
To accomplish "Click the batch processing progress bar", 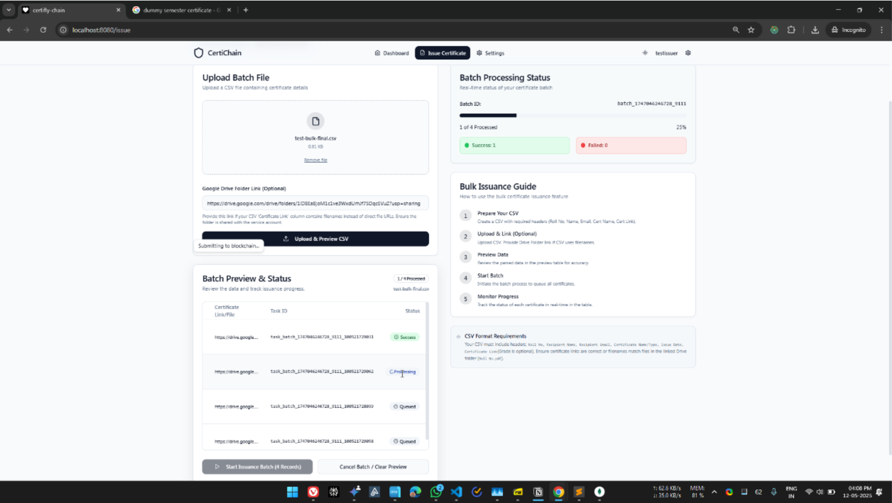I will [x=572, y=115].
